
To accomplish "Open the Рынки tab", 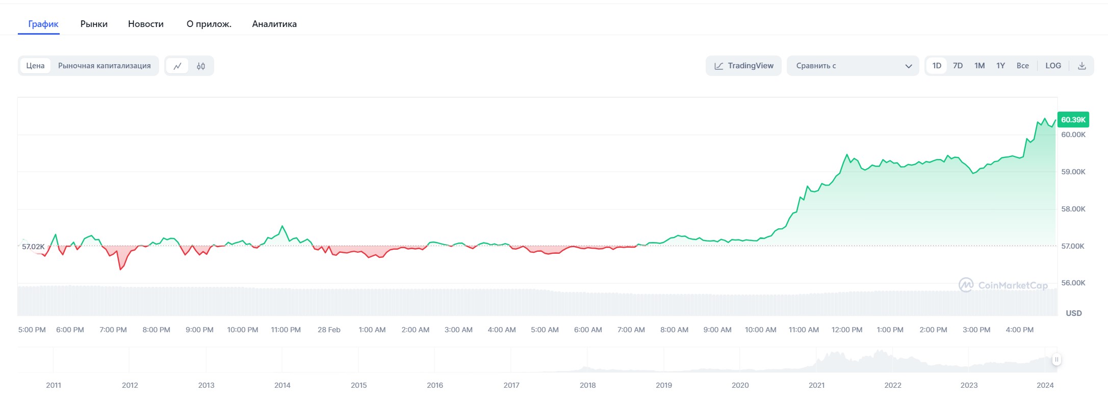I will pyautogui.click(x=94, y=24).
